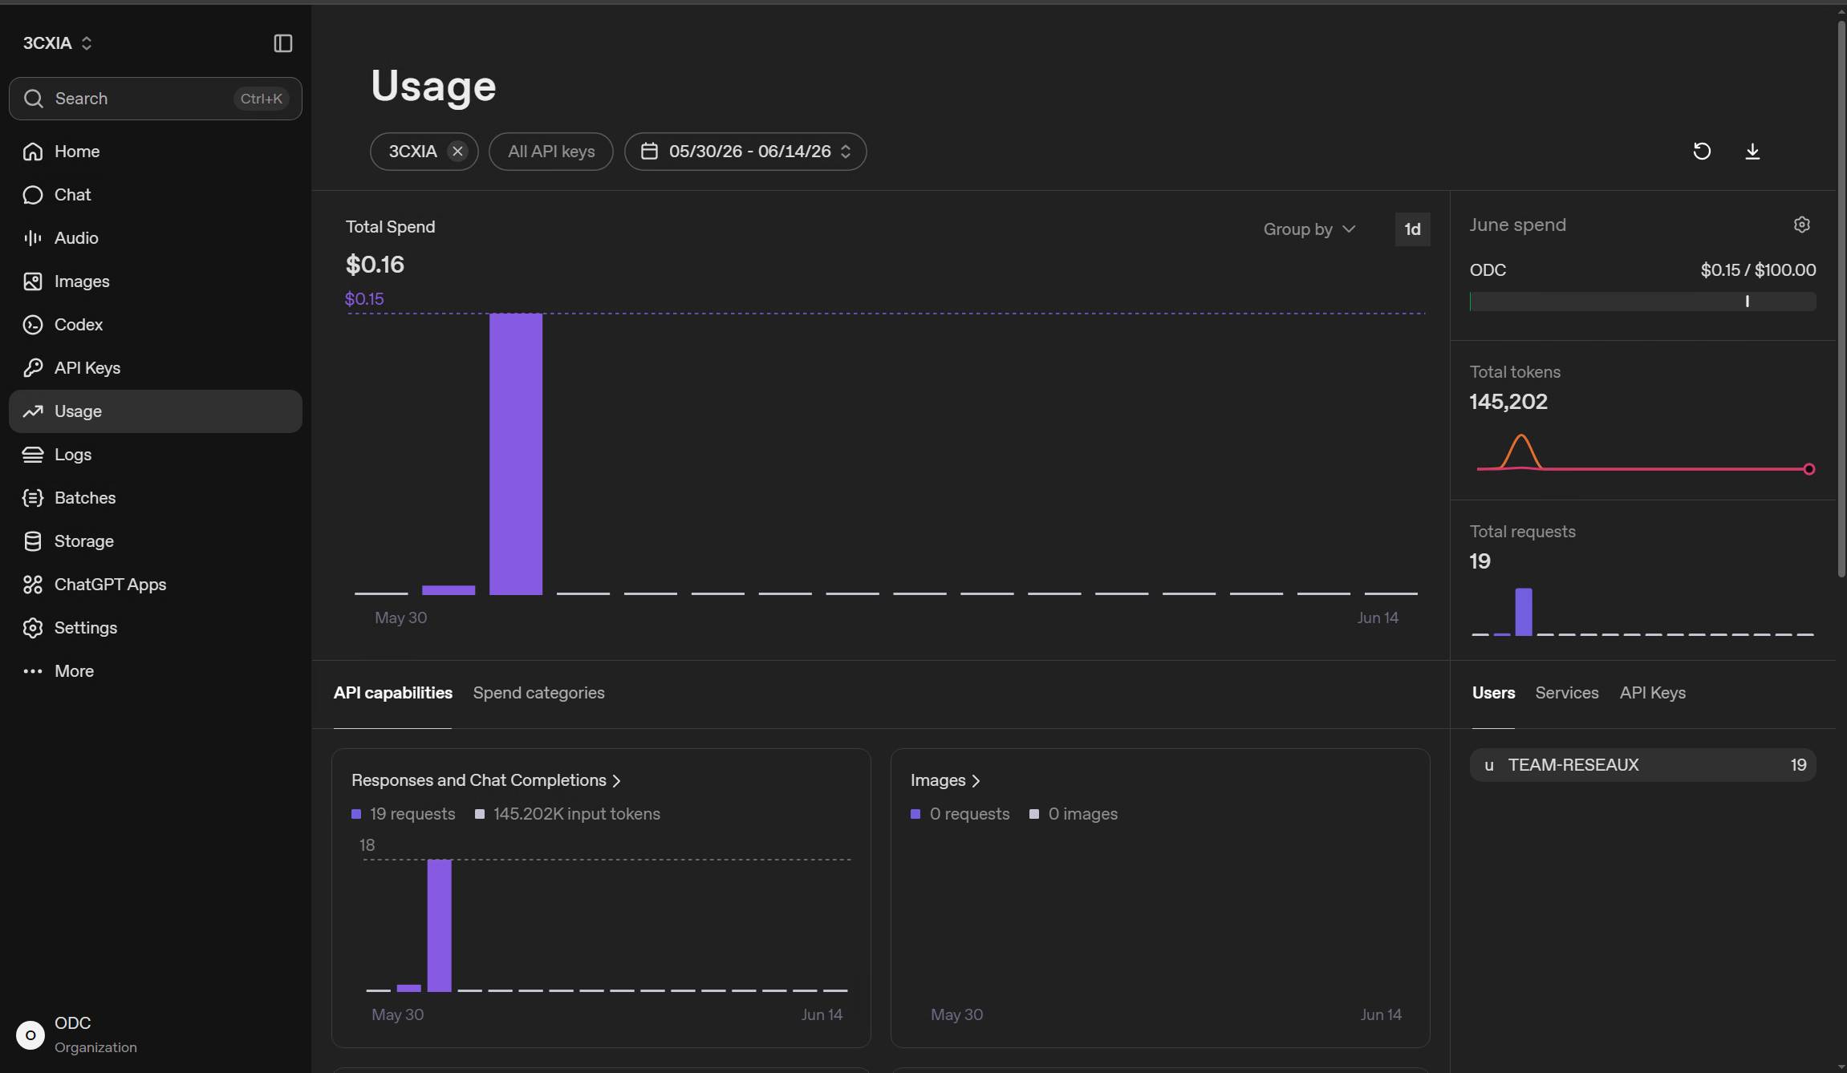Remove the 3CXIA project filter
The width and height of the screenshot is (1847, 1073).
[x=457, y=152]
